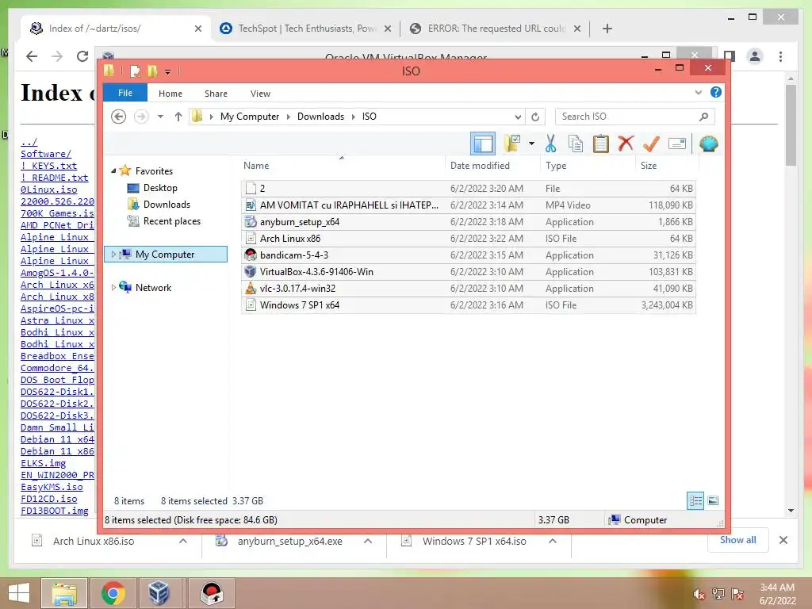Open the !_KEYS.txt link

pyautogui.click(x=48, y=166)
